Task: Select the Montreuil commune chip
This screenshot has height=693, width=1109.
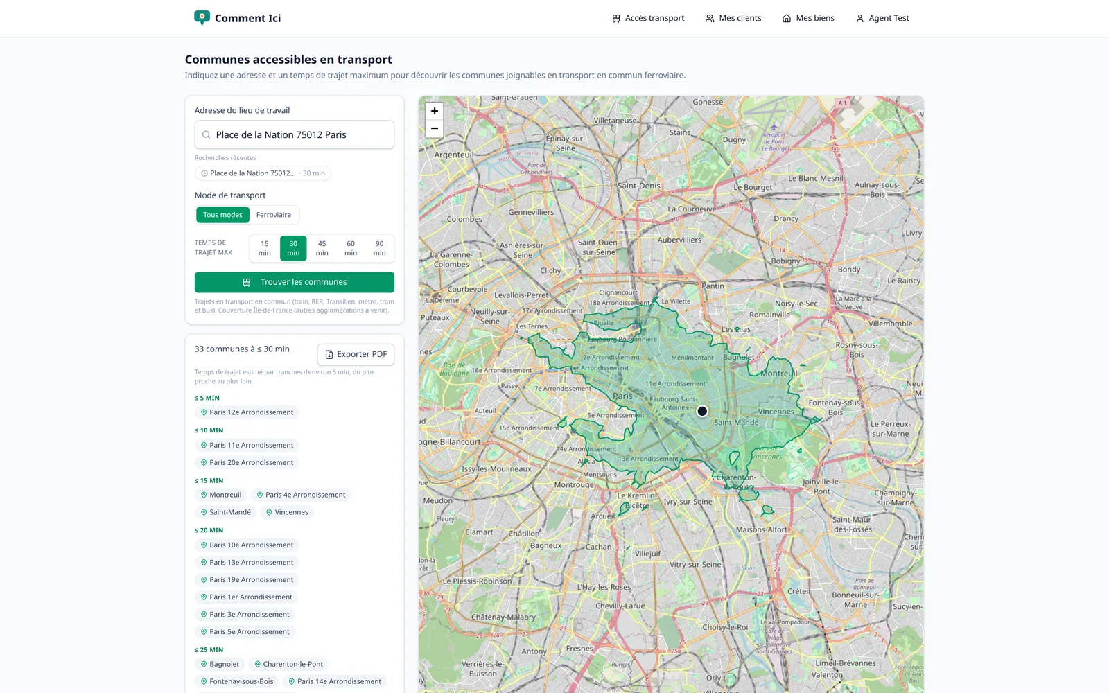Action: (220, 495)
